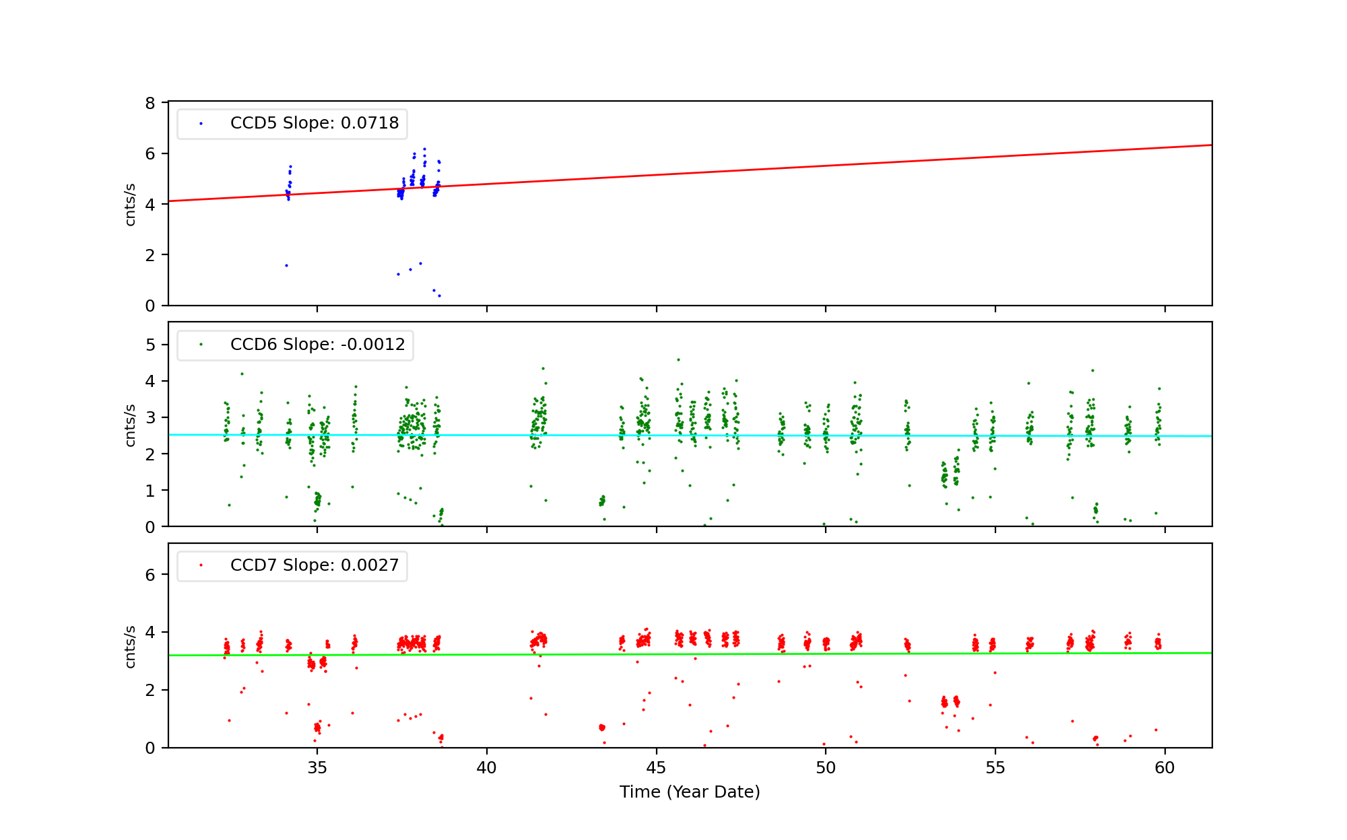Click the CCD7 Slope: 0.0027 legend label
This screenshot has width=1347, height=840.
314,565
